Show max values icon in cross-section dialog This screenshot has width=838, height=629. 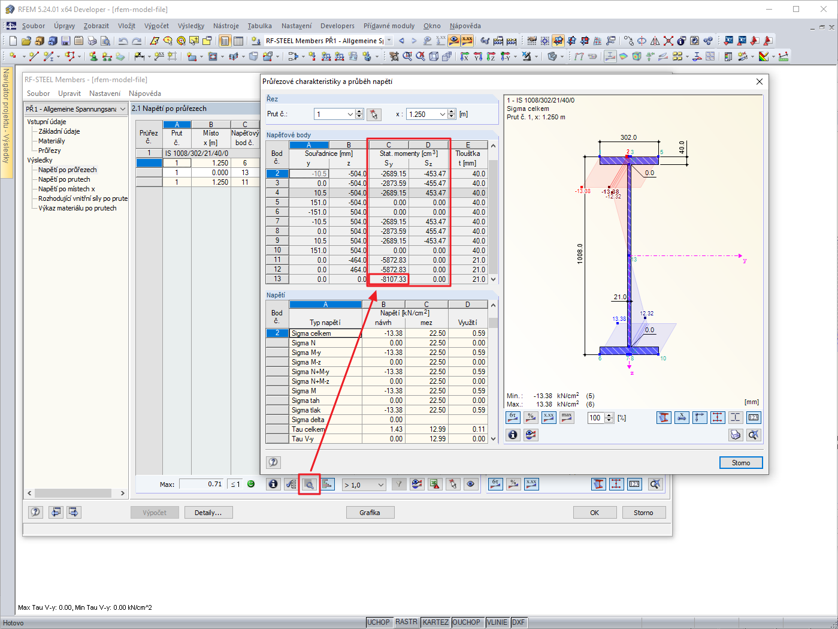coord(567,417)
